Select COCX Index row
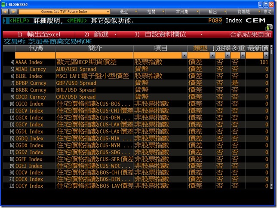277x208 pixels. click(x=136, y=179)
